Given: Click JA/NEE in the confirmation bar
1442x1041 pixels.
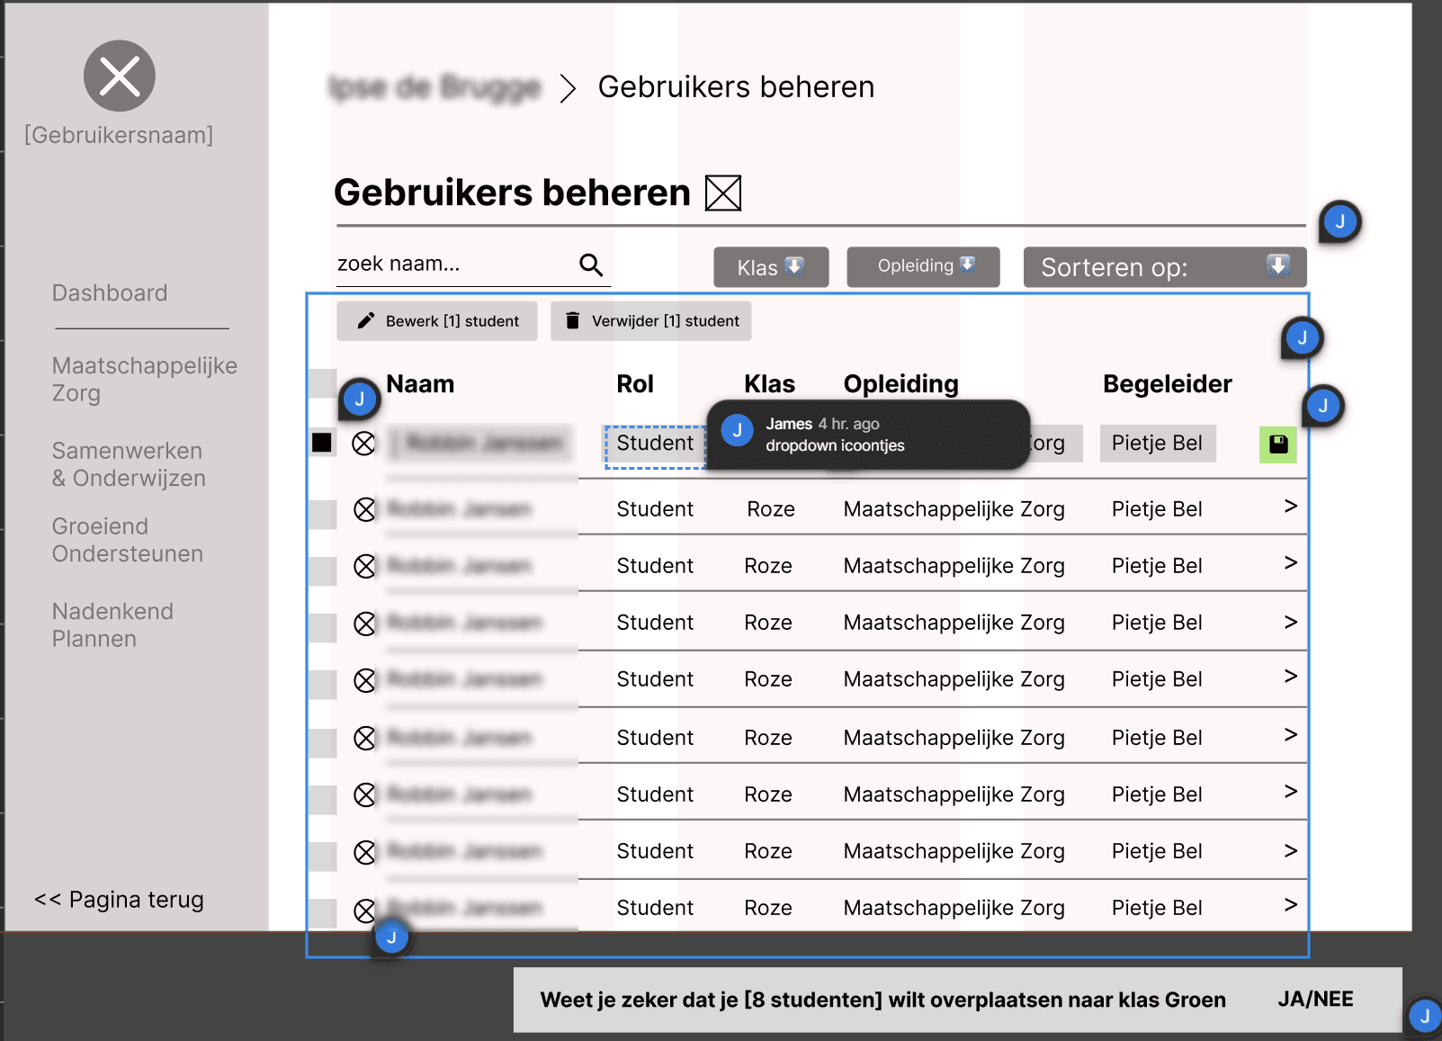Looking at the screenshot, I should pyautogui.click(x=1316, y=999).
